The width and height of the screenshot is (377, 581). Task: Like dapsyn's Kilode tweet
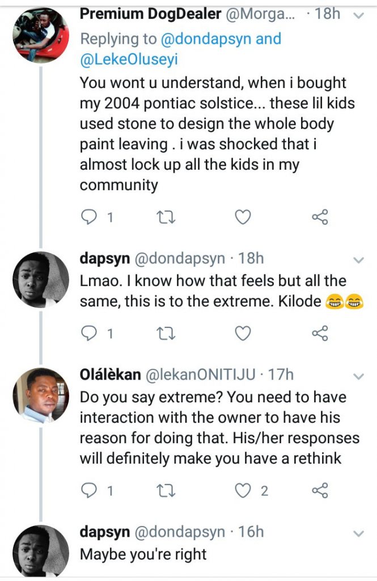243,334
